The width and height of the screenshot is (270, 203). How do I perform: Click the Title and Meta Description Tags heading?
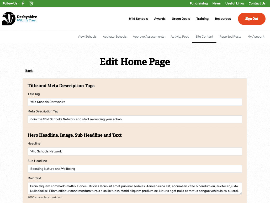[x=61, y=86]
